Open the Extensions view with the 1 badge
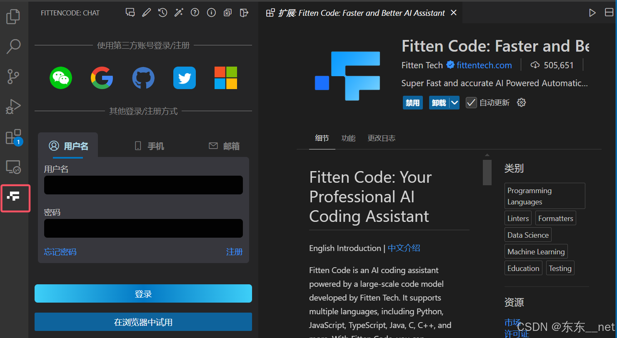Viewport: 617px width, 338px height. click(13, 137)
